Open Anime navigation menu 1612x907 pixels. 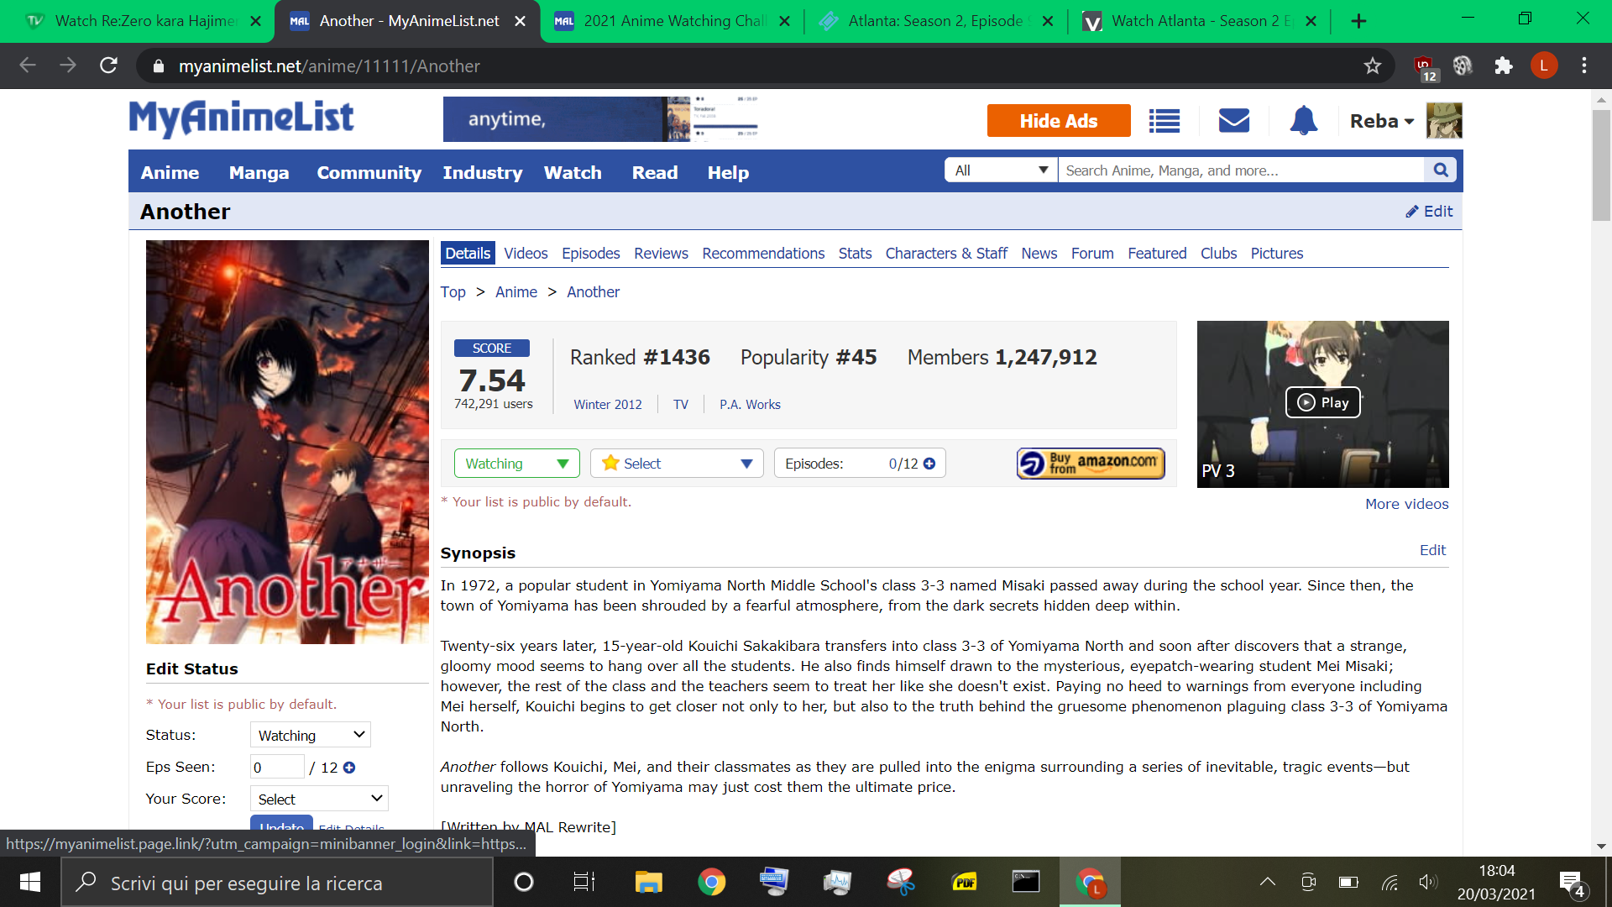[170, 172]
